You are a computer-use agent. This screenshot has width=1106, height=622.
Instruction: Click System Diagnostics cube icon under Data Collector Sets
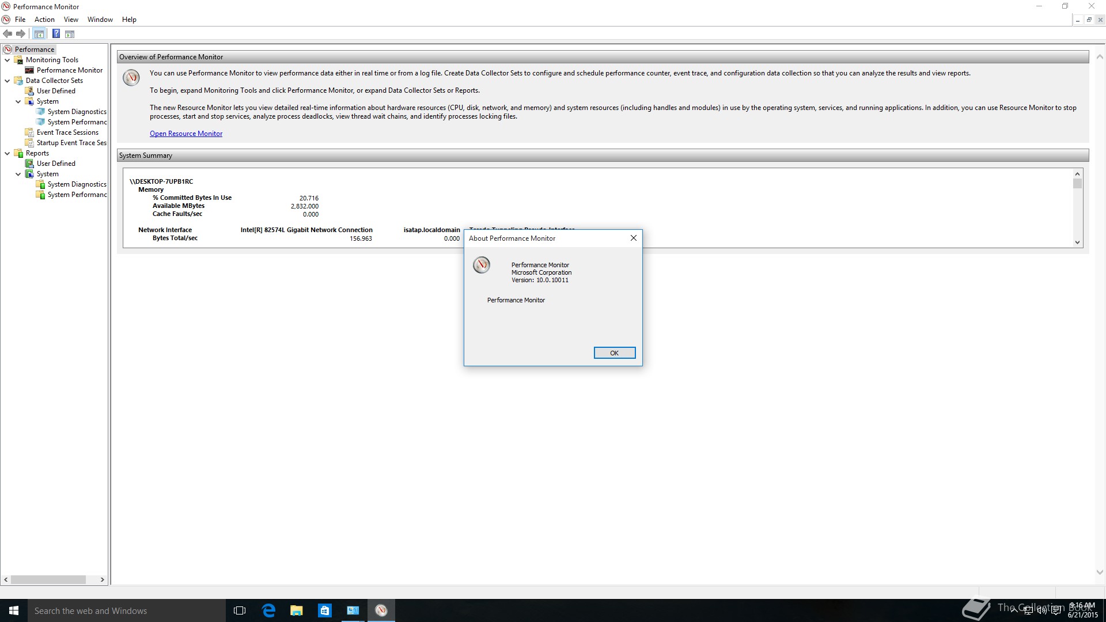pos(40,112)
